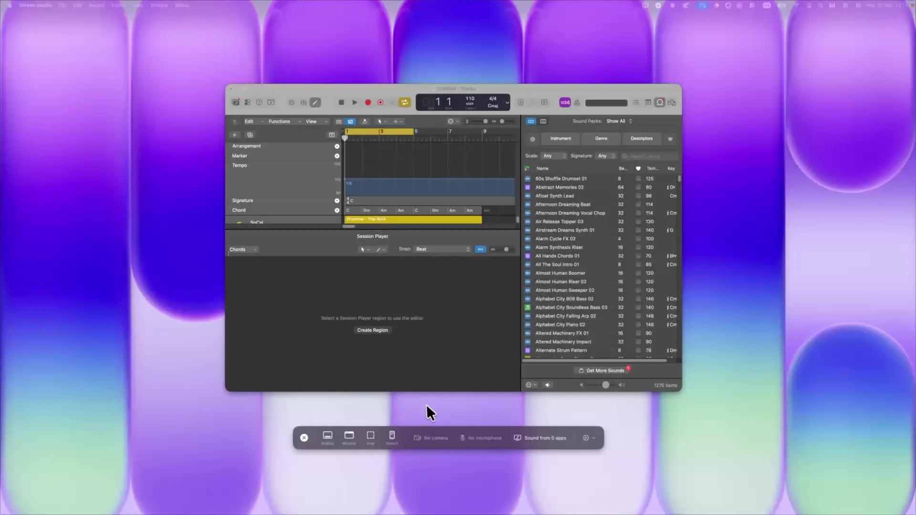The image size is (916, 515).
Task: Start playback with the Play button
Action: pos(354,102)
